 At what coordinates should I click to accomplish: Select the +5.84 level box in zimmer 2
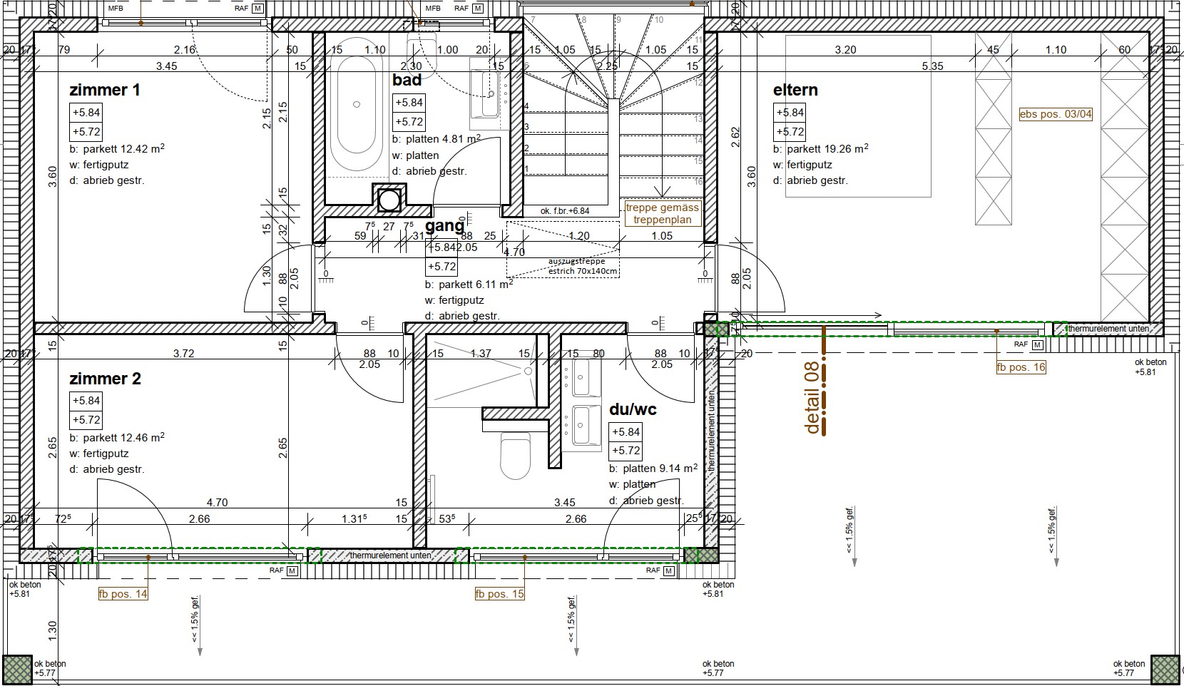click(x=86, y=400)
